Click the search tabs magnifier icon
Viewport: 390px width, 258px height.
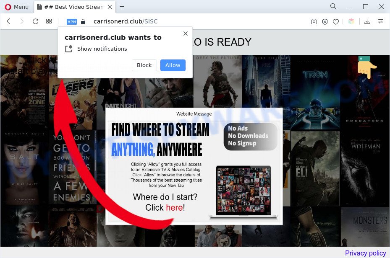click(333, 6)
